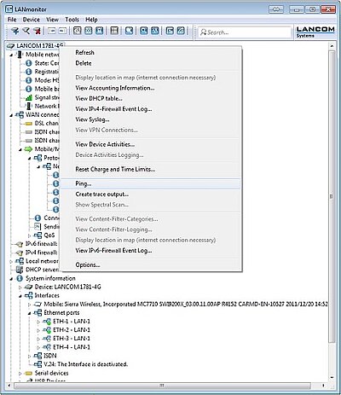This screenshot has height=395, width=341.
Task: Click the Local network icon
Action: (x=20, y=261)
